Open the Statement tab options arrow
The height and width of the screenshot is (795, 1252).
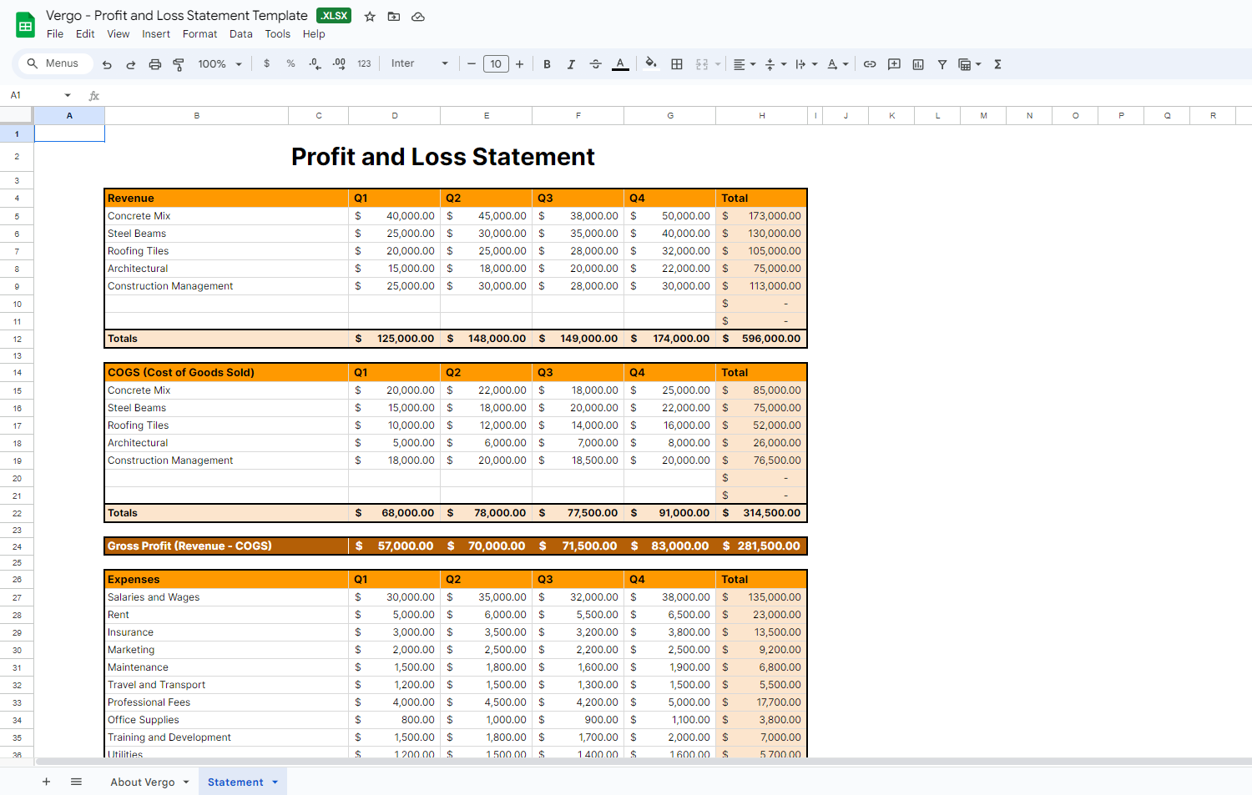tap(275, 782)
